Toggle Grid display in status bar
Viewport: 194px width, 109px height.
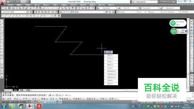click(36, 102)
